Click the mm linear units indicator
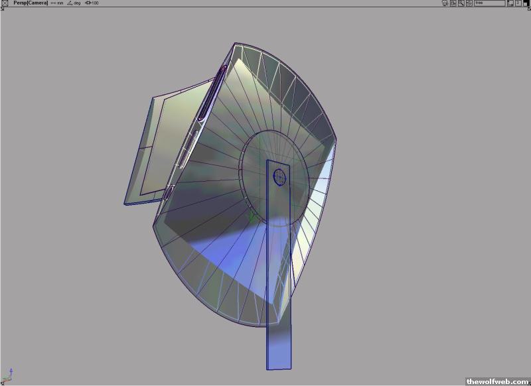The width and height of the screenshot is (531, 386). tap(58, 3)
